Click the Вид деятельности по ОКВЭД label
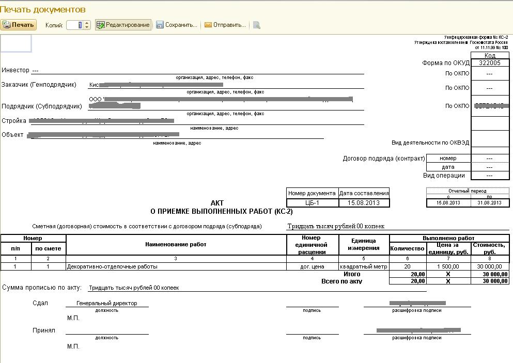 [x=430, y=143]
